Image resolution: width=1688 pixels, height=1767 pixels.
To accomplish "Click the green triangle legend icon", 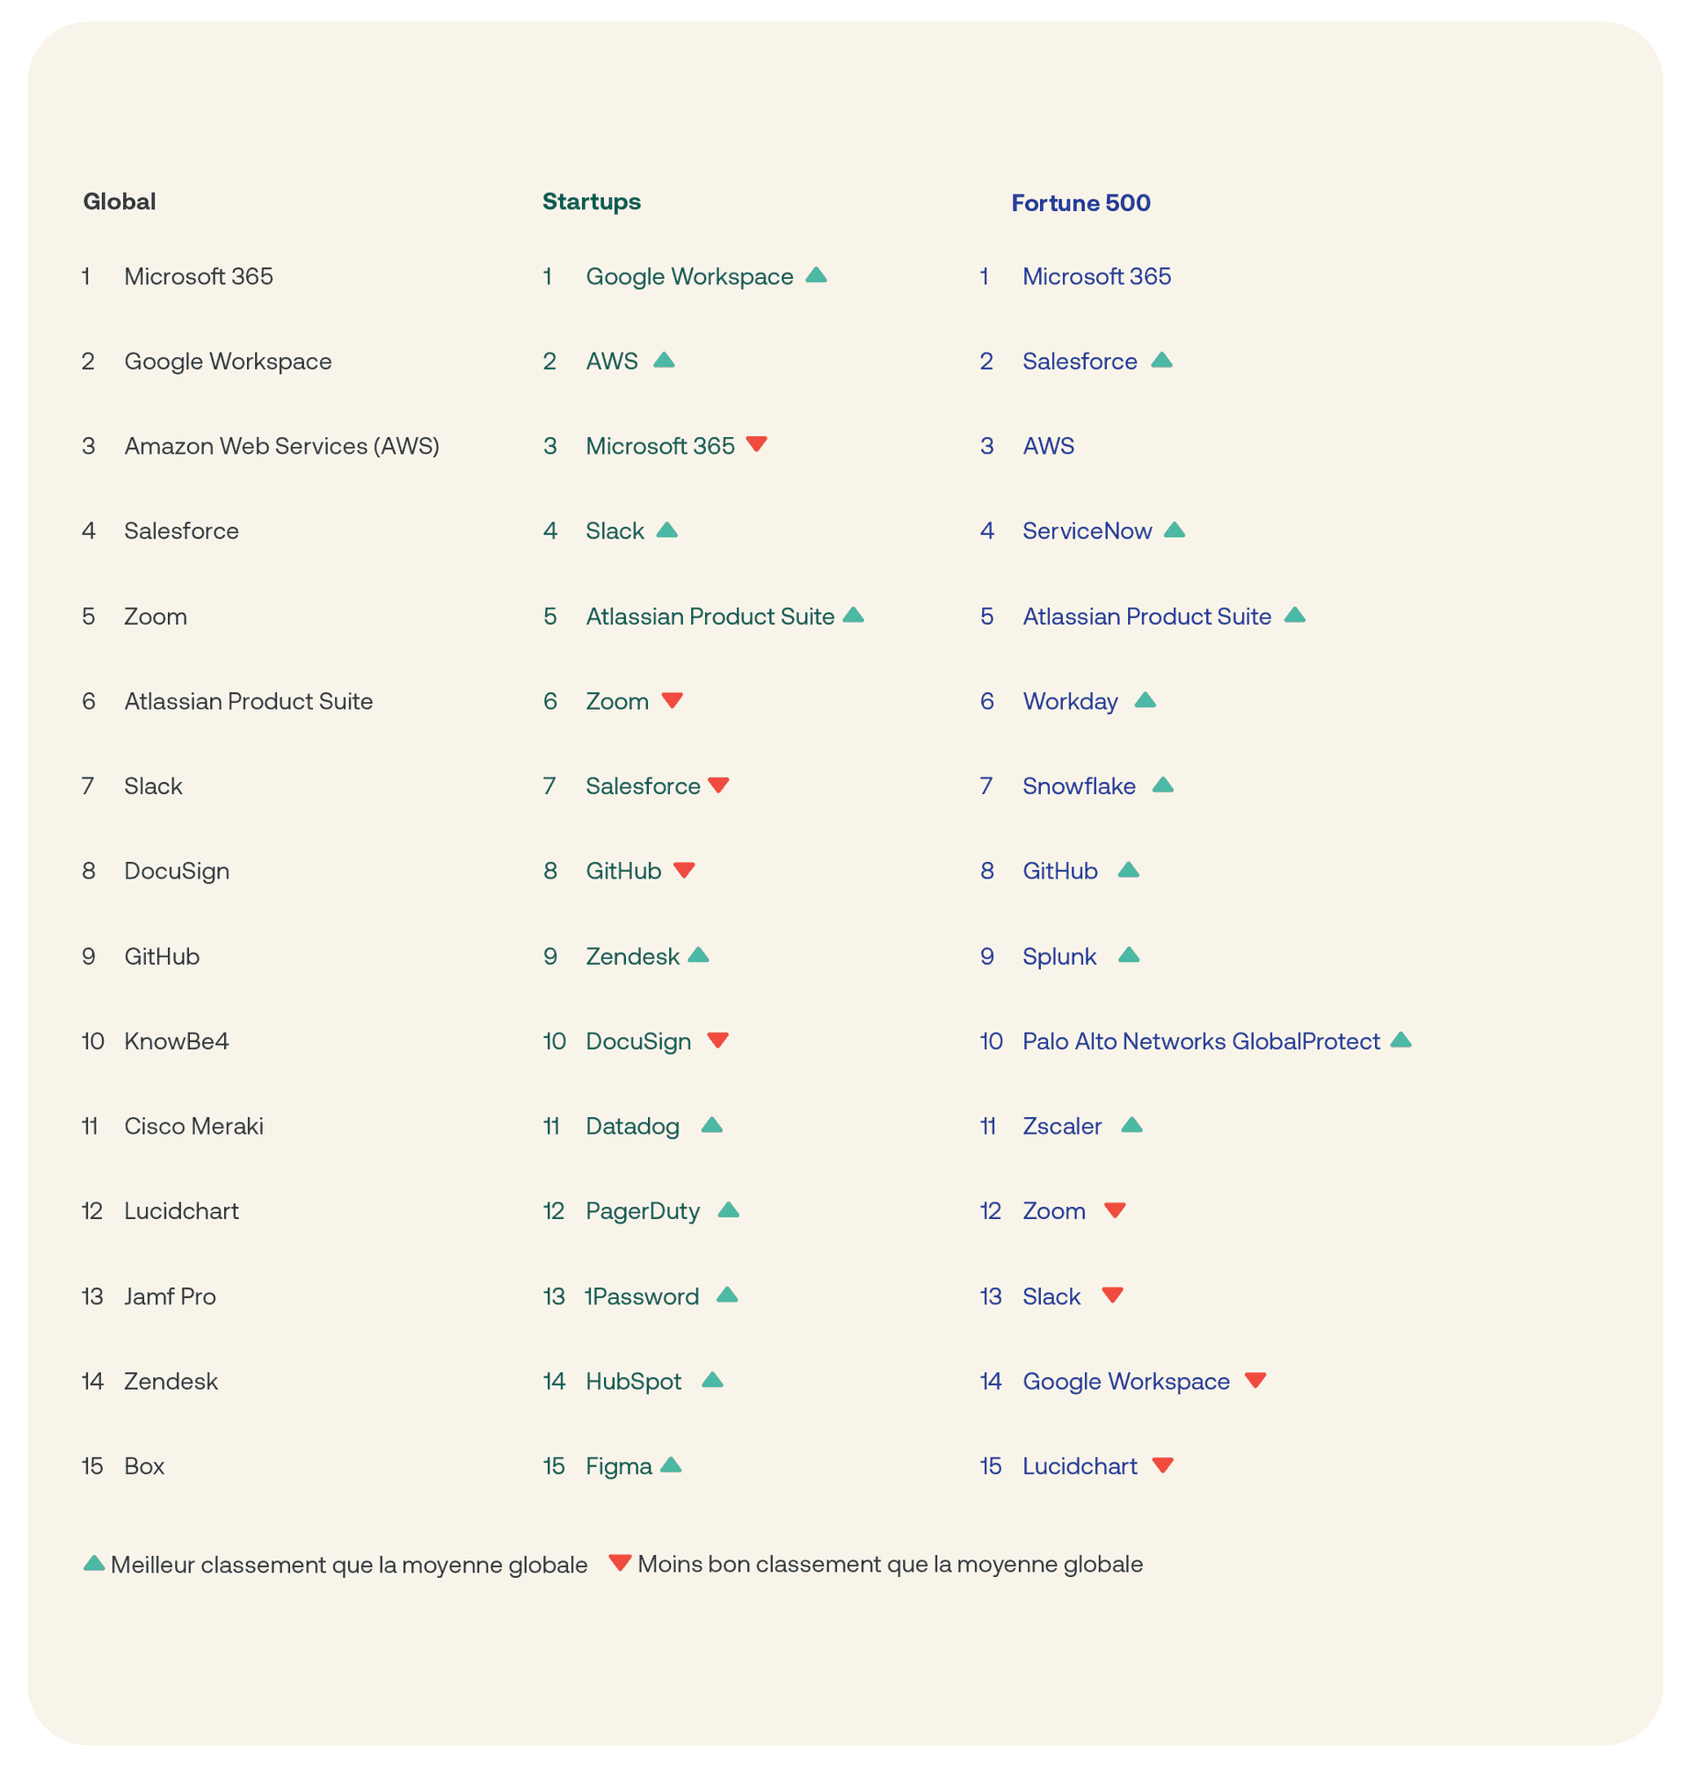I will coord(94,1563).
